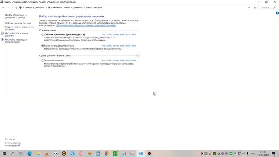
Task: Expand breadcrumb chevron after 'Все элементы панели управления'
Action: click(84, 7)
